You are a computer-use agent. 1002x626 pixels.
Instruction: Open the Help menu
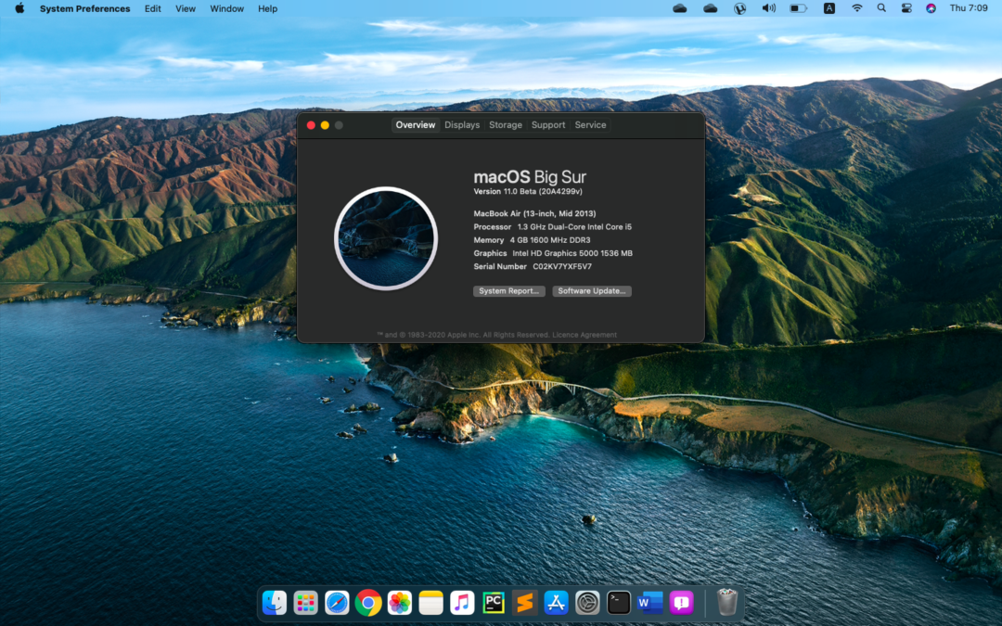click(x=268, y=8)
